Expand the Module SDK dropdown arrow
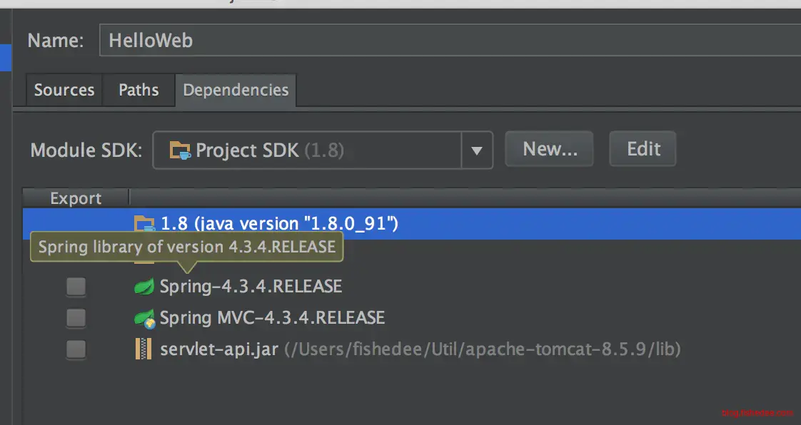Viewport: 801px width, 425px height. 477,150
